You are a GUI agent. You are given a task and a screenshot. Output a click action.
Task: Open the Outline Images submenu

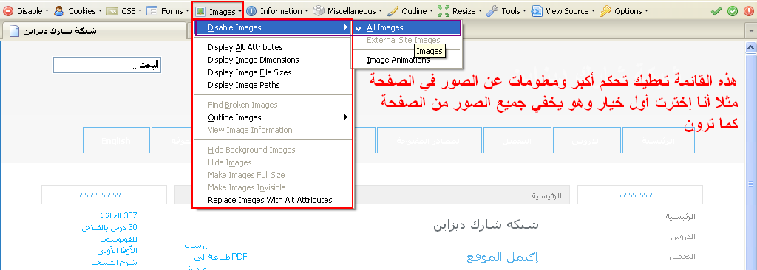[x=273, y=117]
